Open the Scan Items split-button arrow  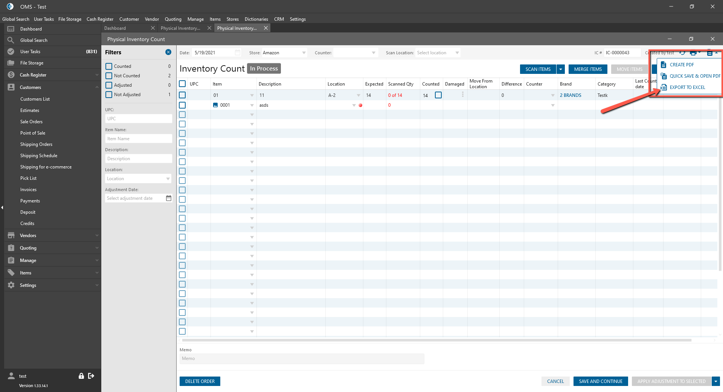(561, 69)
